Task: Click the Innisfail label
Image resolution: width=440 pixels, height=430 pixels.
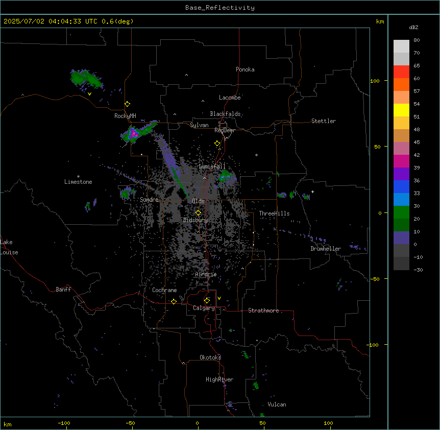Action: (212, 166)
